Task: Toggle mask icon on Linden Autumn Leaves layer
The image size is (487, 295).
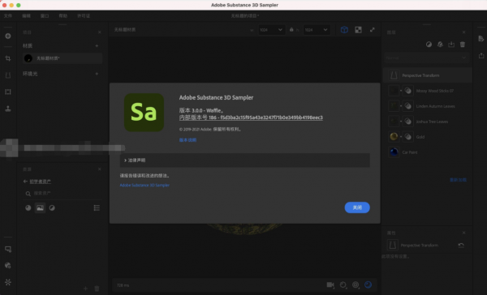Action: click(x=408, y=106)
